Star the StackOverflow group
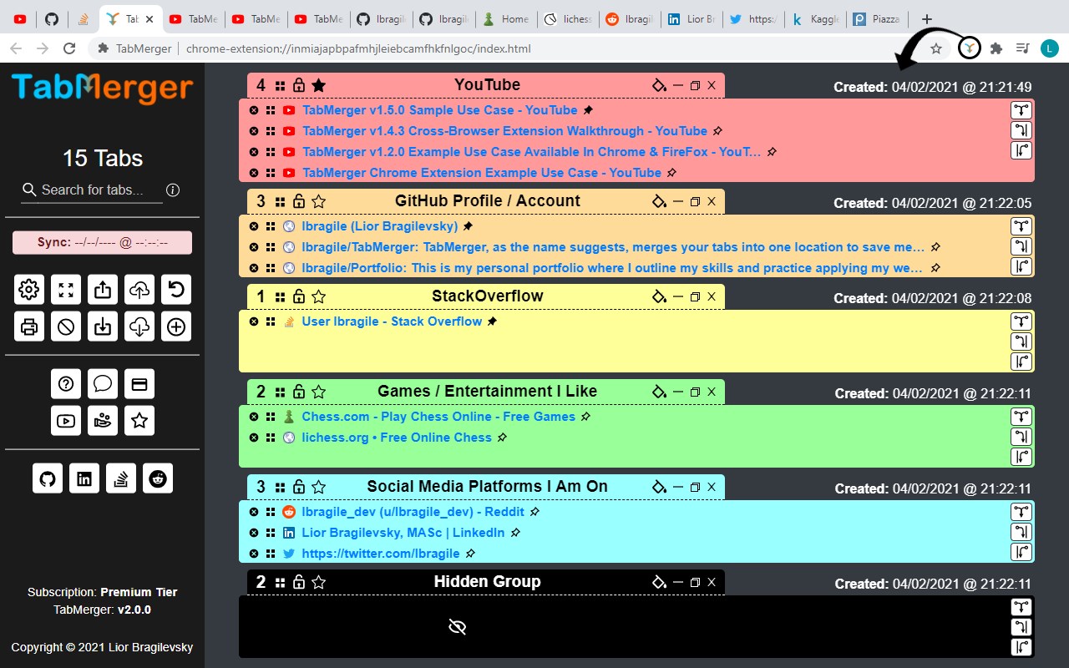1069x668 pixels. (x=318, y=296)
